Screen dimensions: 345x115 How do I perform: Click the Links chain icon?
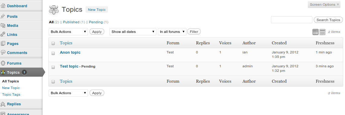pyautogui.click(x=3, y=34)
